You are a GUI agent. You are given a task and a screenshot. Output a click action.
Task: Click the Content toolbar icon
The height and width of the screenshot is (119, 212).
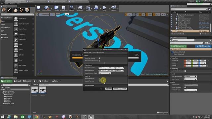(56, 8)
